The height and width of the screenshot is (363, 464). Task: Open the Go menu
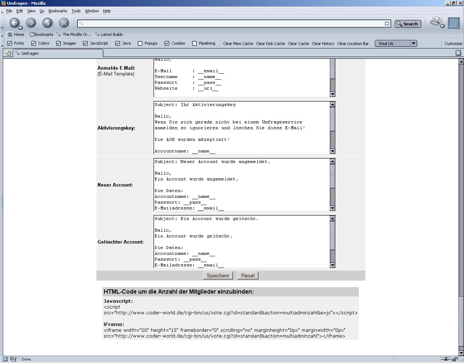42,11
